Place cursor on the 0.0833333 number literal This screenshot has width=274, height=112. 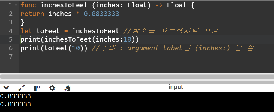(x=101, y=14)
